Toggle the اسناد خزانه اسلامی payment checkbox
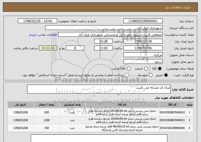The width and height of the screenshot is (201, 142). tap(127, 75)
